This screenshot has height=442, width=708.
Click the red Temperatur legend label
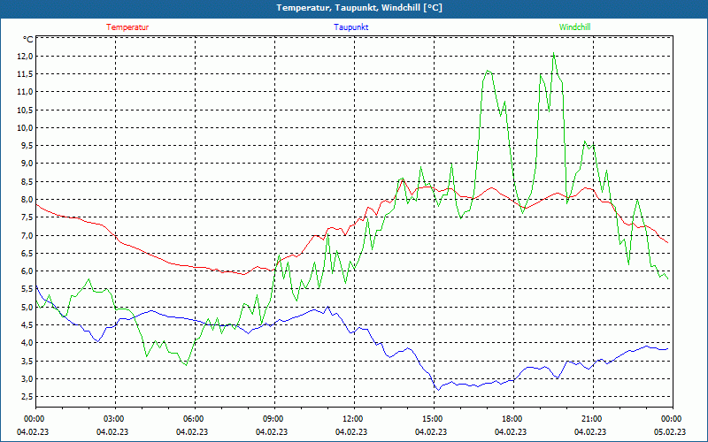pyautogui.click(x=127, y=27)
